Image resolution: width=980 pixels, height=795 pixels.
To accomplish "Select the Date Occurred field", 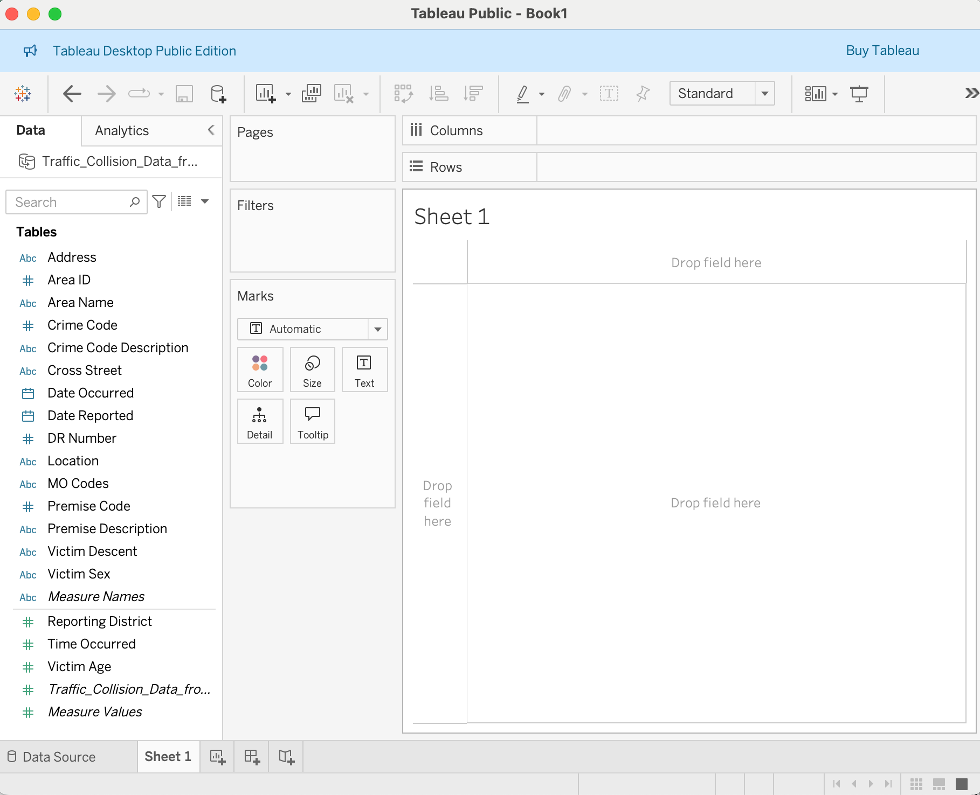I will click(91, 393).
